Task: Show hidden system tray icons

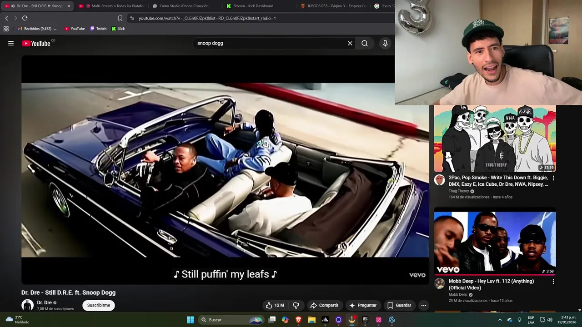Action: coord(500,320)
